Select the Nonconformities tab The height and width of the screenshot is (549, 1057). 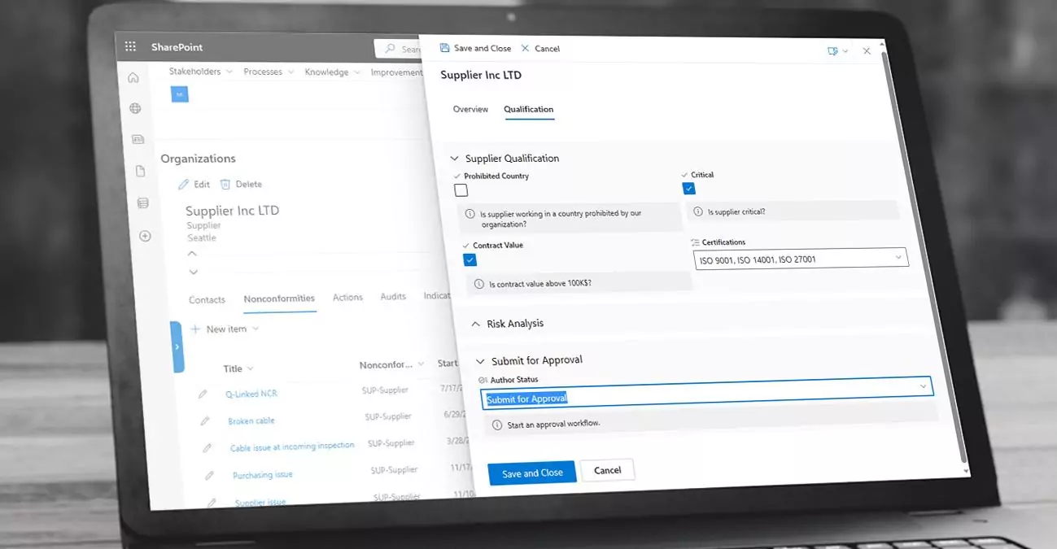(x=279, y=298)
